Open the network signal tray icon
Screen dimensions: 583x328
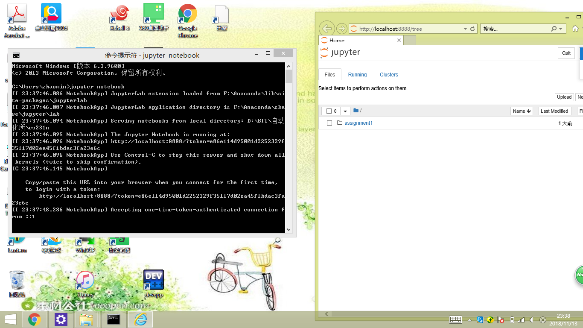521,320
